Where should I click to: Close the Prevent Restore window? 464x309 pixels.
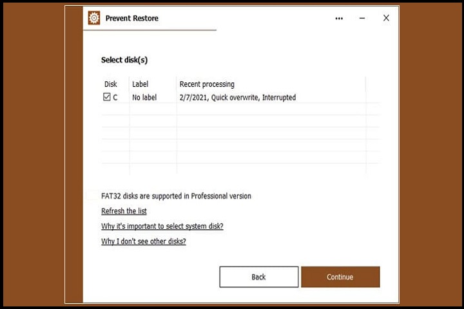(386, 18)
